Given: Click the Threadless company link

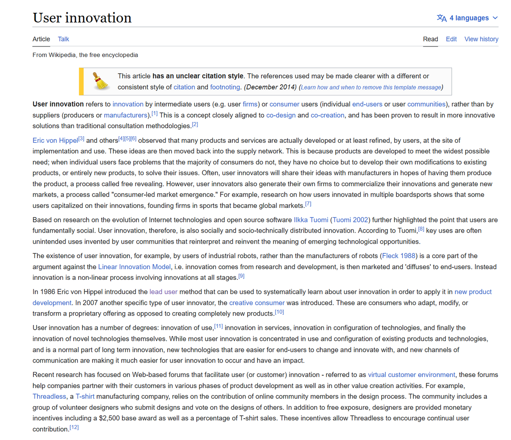Looking at the screenshot, I should tap(49, 396).
